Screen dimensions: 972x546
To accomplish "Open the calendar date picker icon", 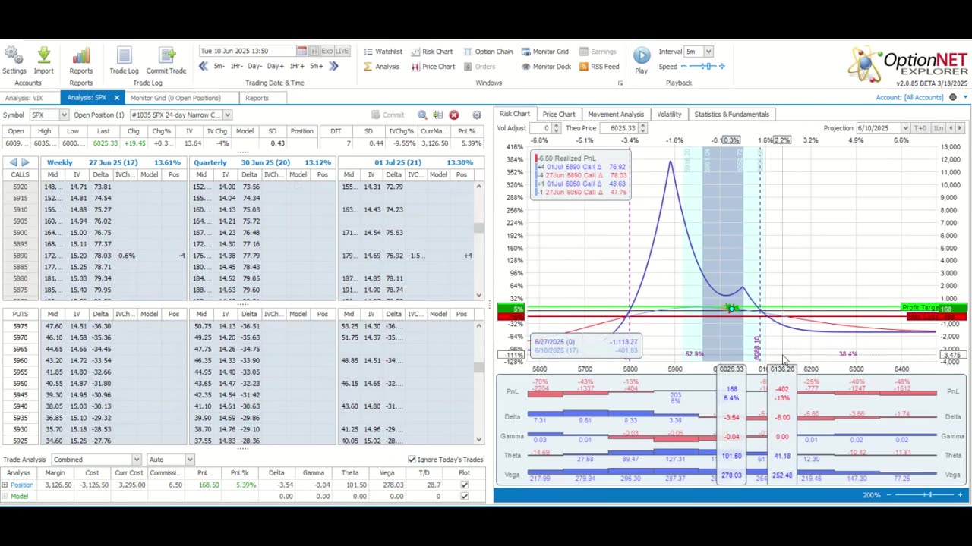I will point(301,51).
